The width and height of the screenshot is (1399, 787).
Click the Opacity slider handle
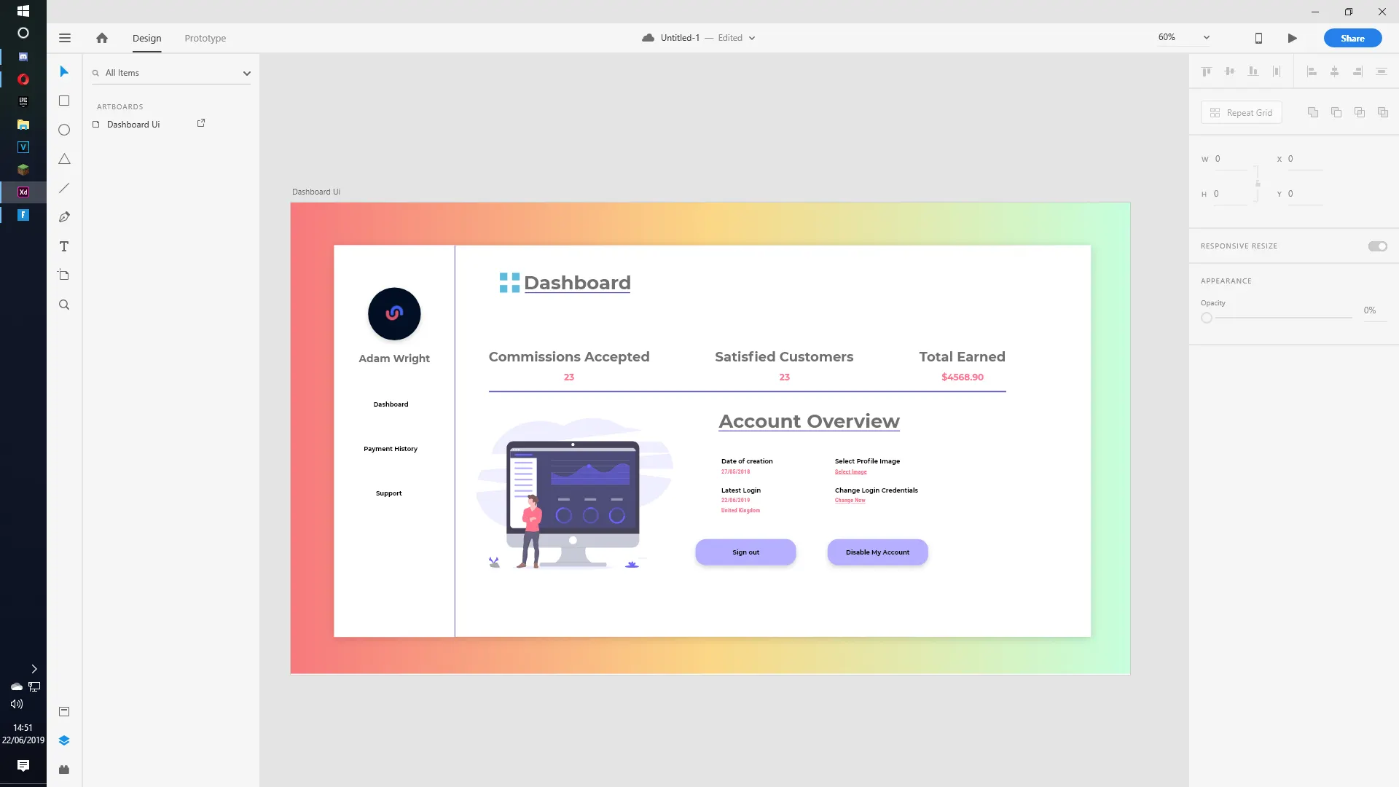point(1207,318)
